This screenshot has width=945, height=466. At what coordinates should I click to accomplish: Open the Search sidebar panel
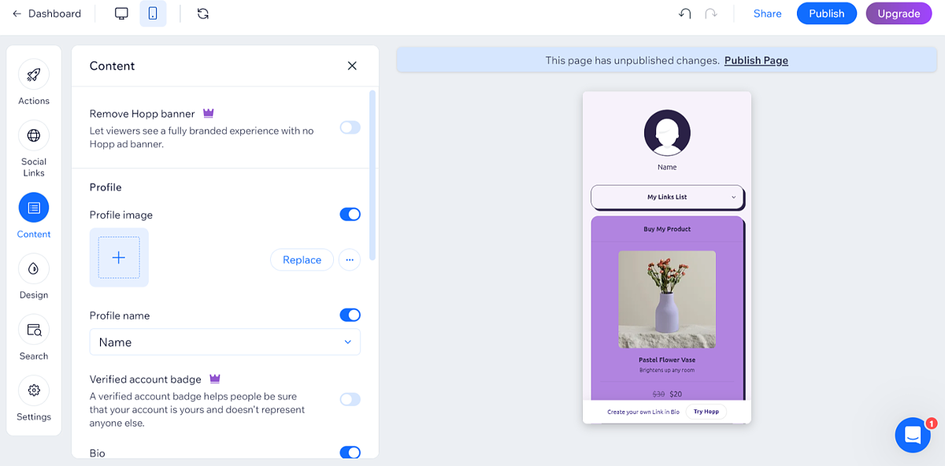point(34,338)
